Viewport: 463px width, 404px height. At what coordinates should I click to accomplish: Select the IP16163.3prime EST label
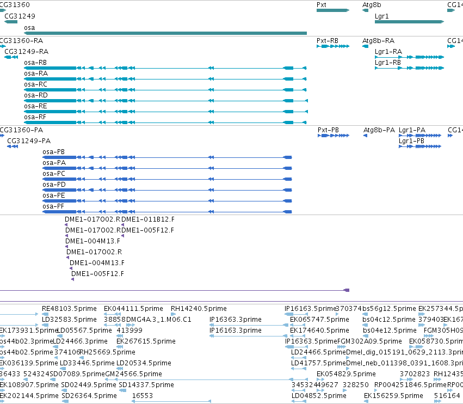click(236, 330)
